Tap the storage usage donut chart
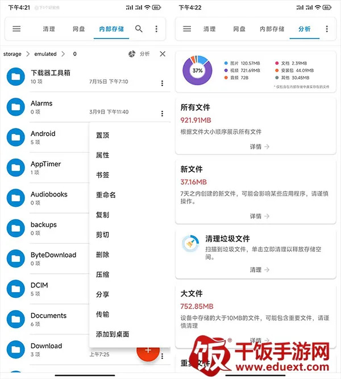 (x=197, y=71)
